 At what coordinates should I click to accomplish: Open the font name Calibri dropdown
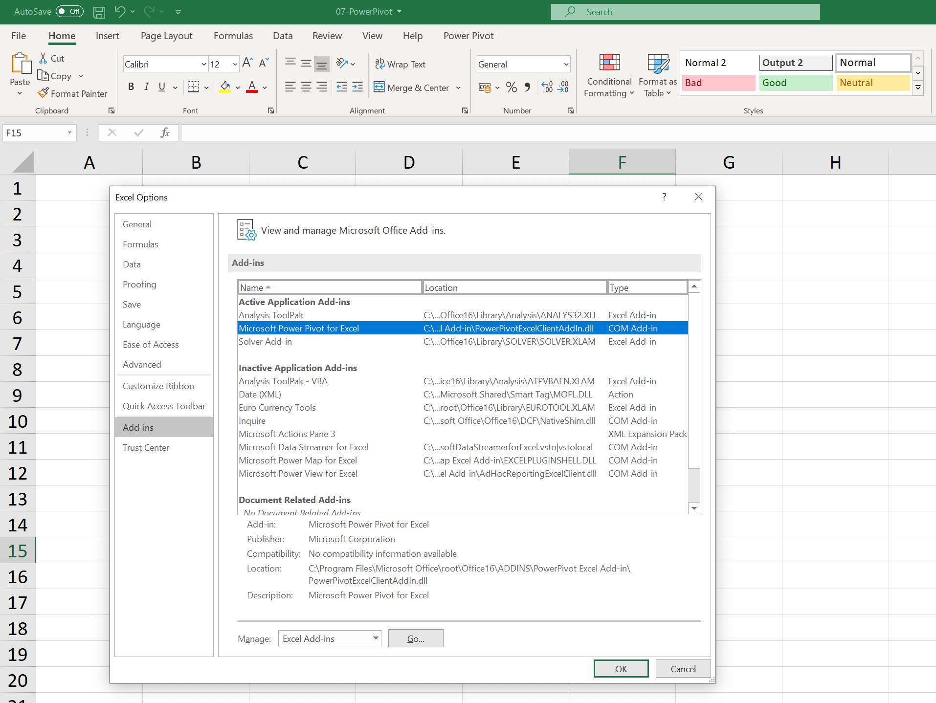tap(204, 64)
